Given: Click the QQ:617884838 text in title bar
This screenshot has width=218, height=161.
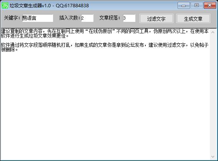Looking at the screenshot, I should point(72,5).
